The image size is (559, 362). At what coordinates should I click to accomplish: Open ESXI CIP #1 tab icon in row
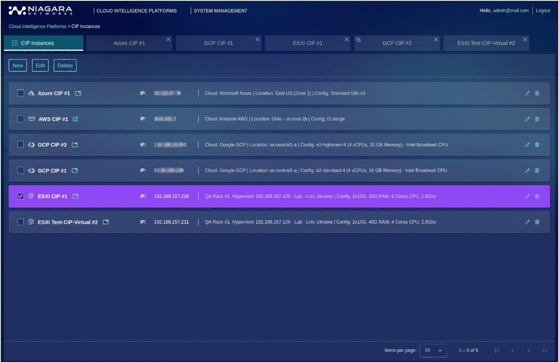76,196
